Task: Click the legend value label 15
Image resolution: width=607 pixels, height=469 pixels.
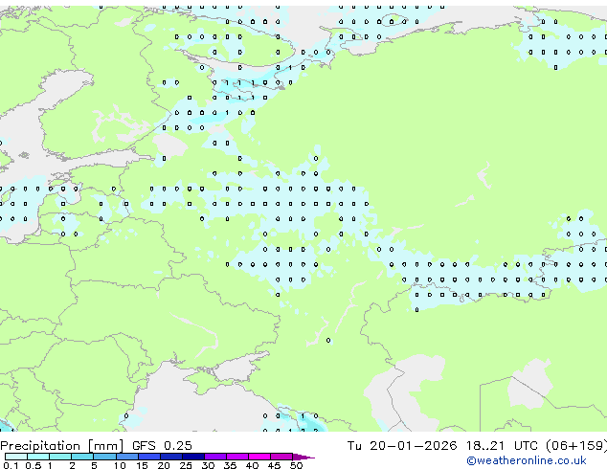Action: (x=142, y=465)
